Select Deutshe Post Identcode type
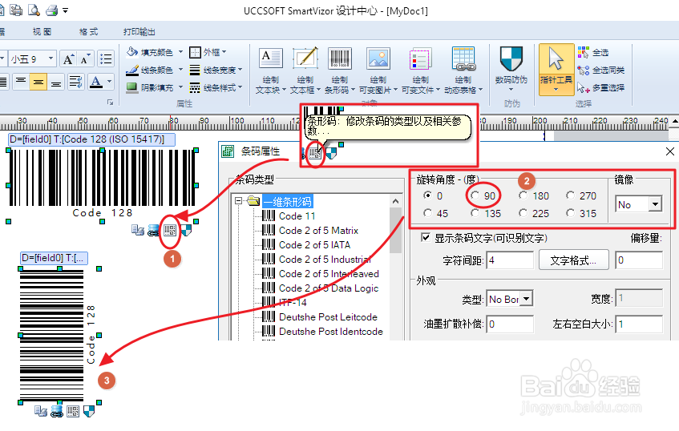Image resolution: width=679 pixels, height=431 pixels. [331, 331]
